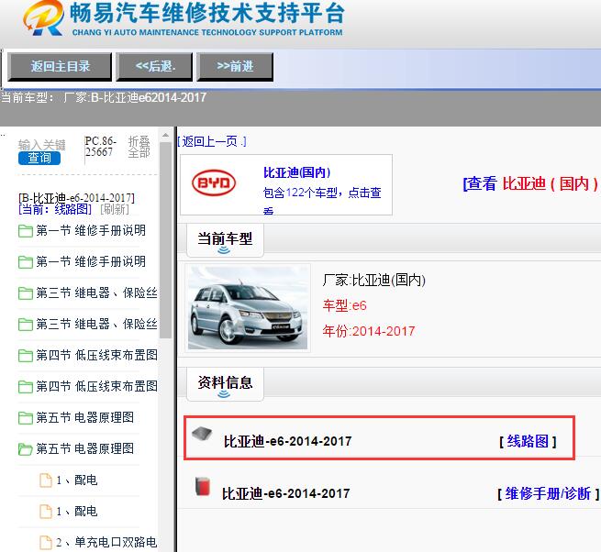The height and width of the screenshot is (552, 601).
Task: Open the [查看 比亚迪（国内） link
Action: coord(530,184)
